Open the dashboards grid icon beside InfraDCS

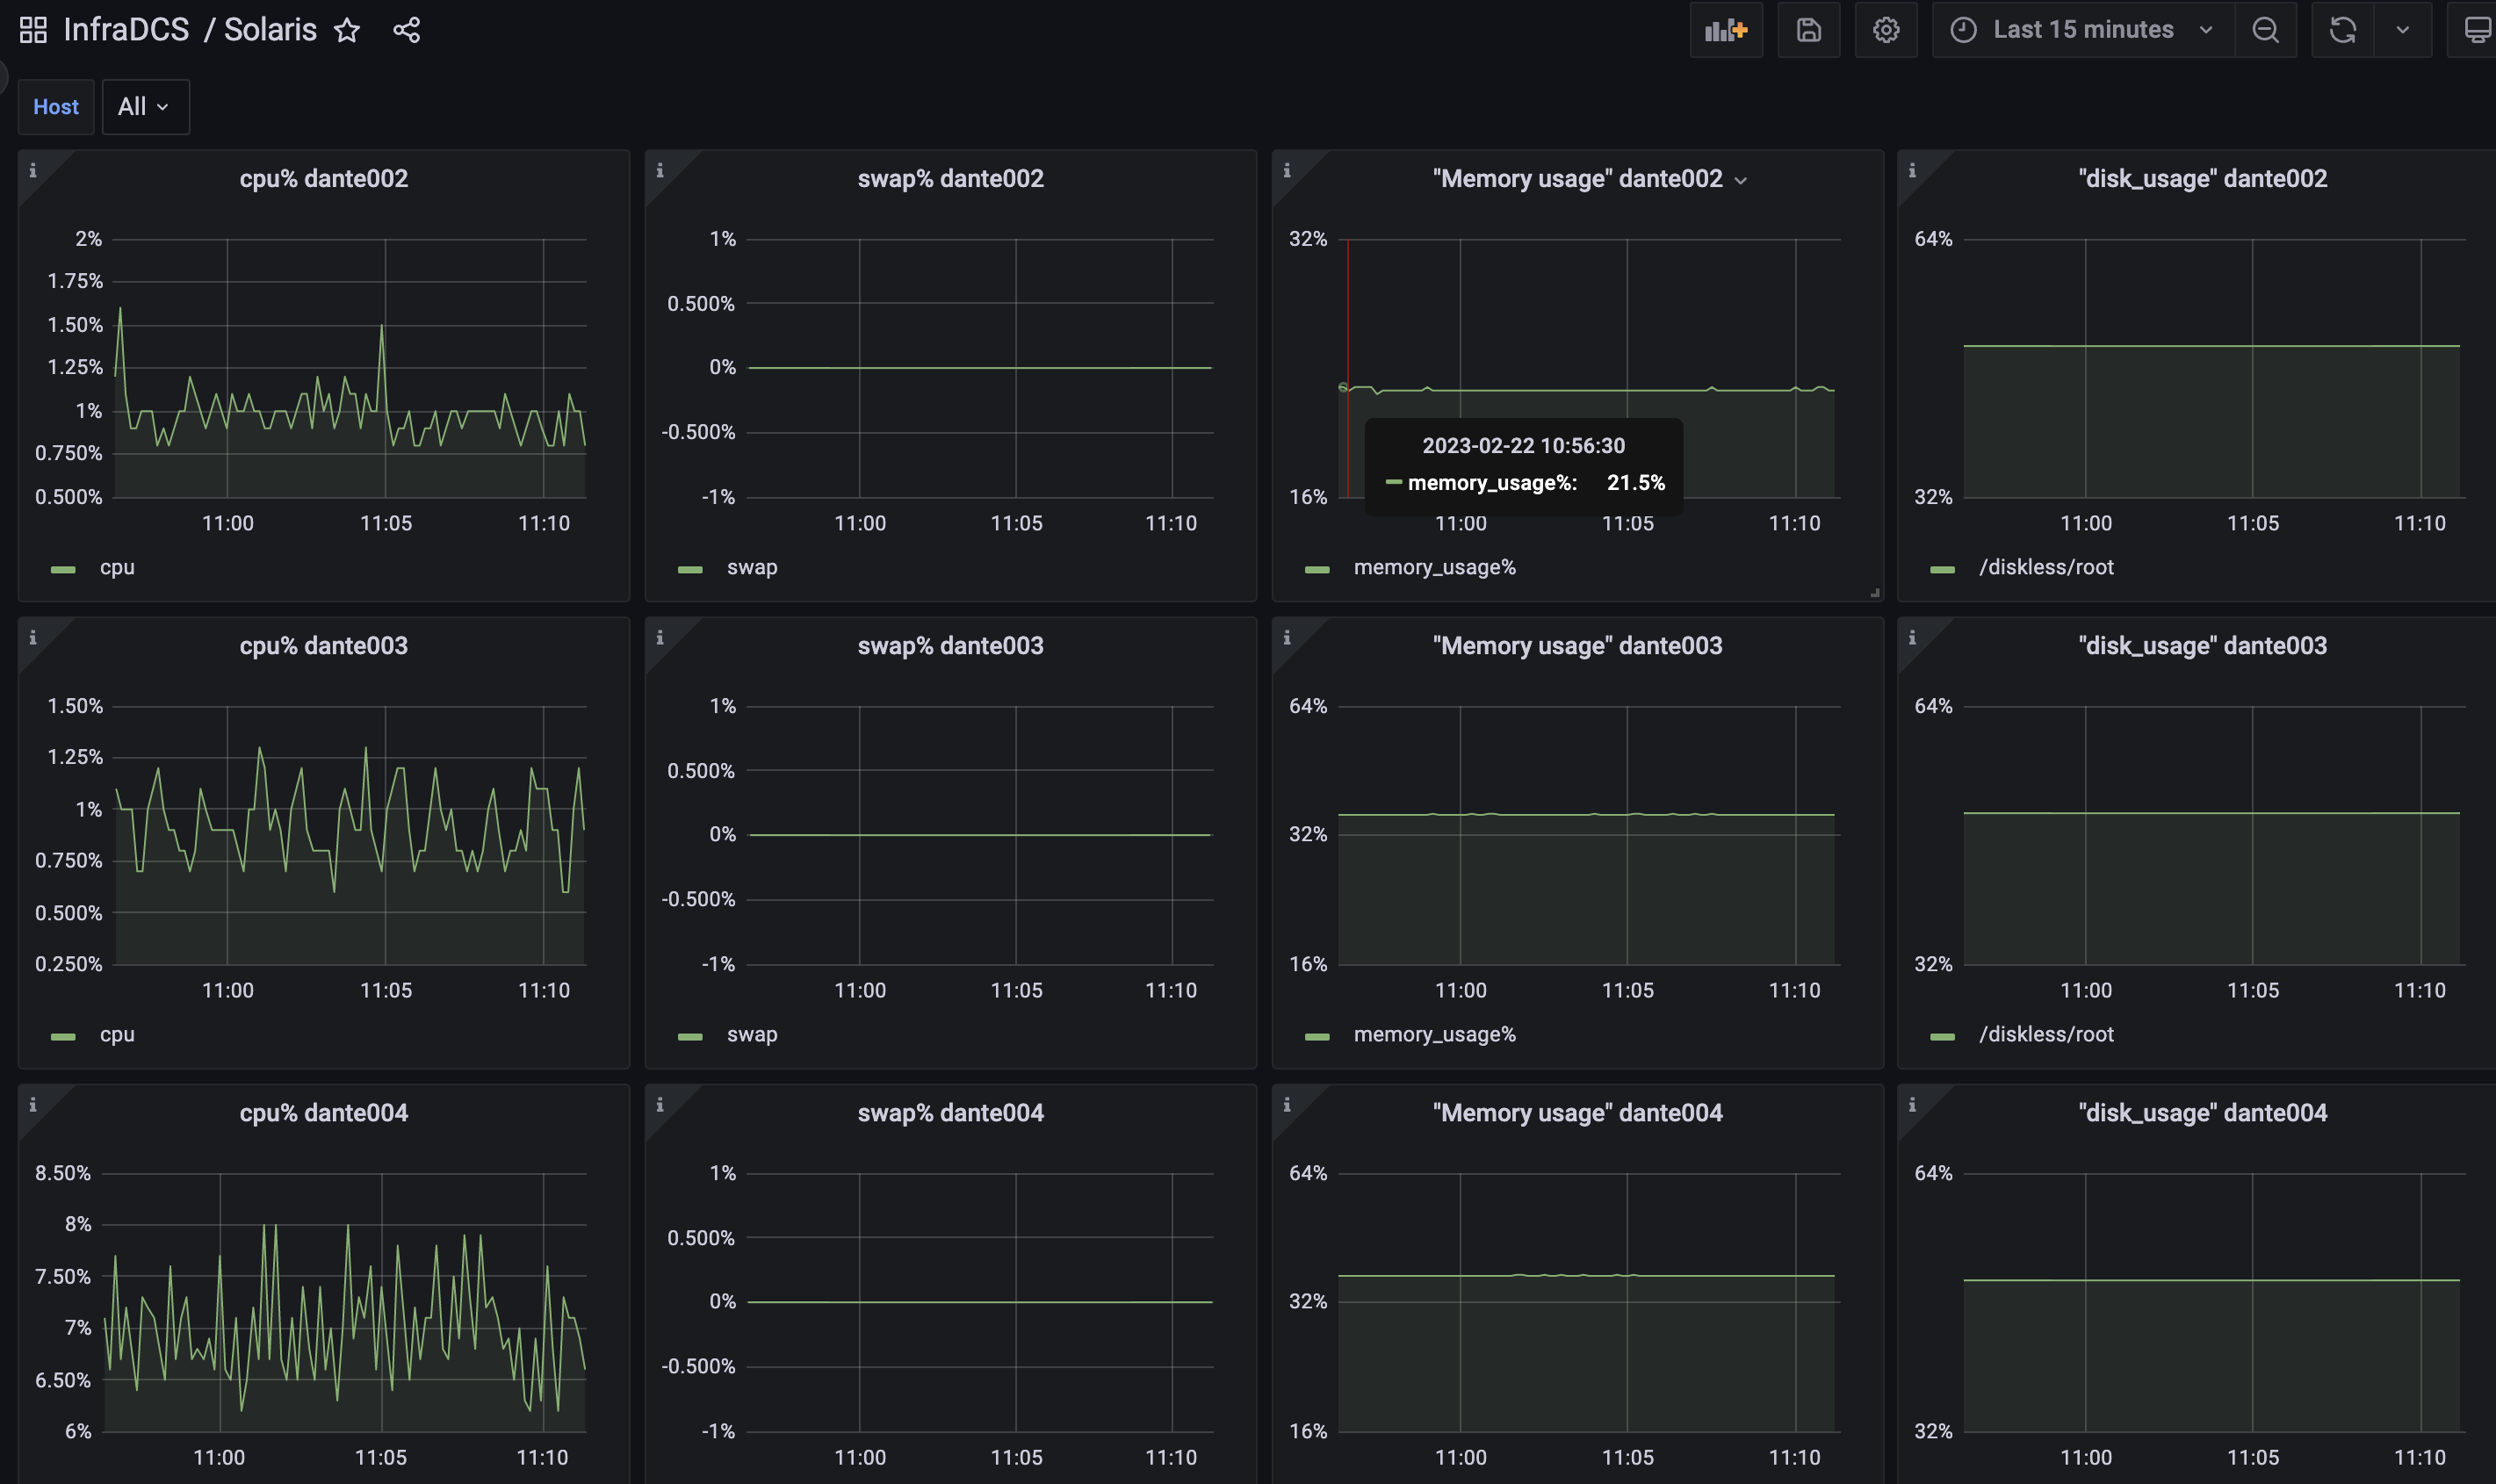33,30
